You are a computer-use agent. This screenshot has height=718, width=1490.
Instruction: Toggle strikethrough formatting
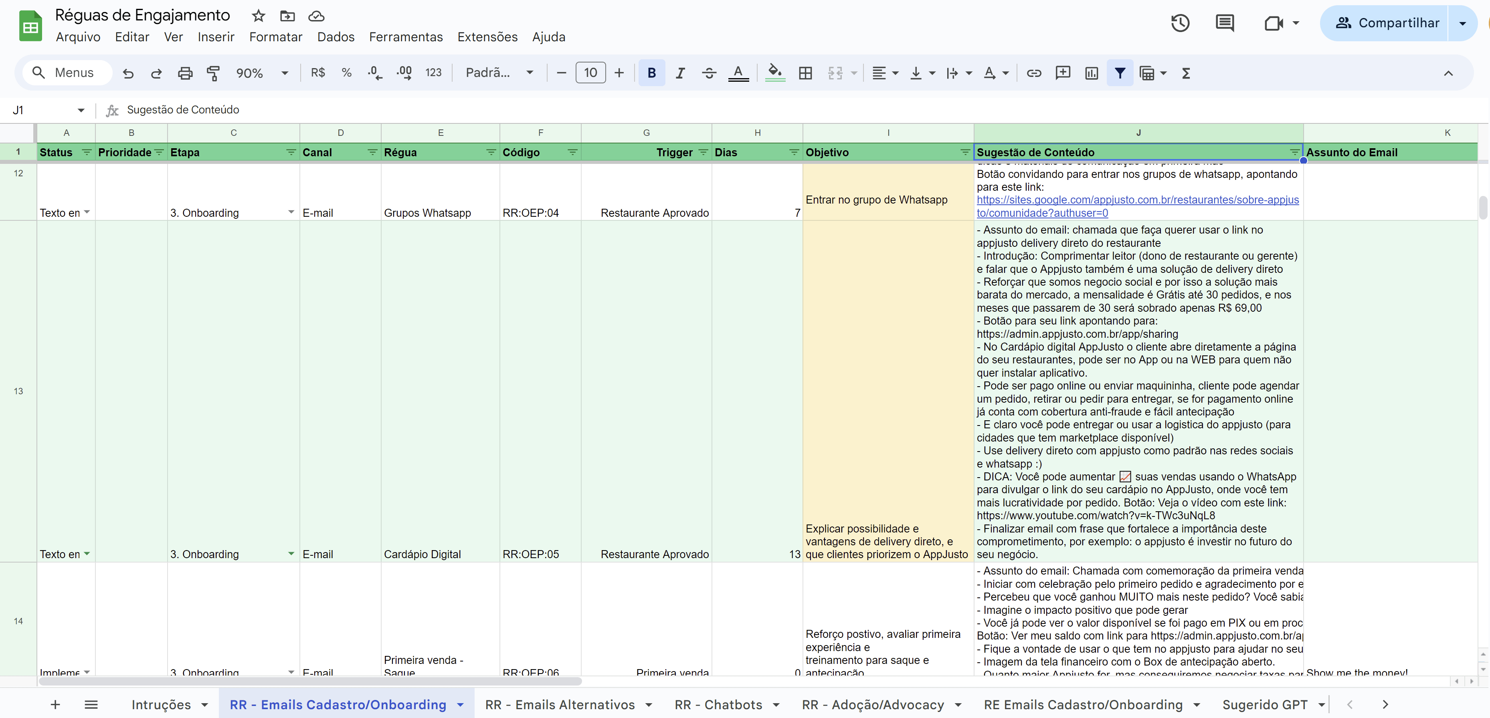709,73
